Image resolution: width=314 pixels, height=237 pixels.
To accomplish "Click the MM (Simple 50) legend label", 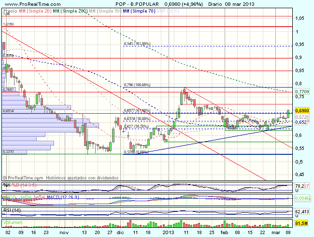I will click(x=104, y=10).
